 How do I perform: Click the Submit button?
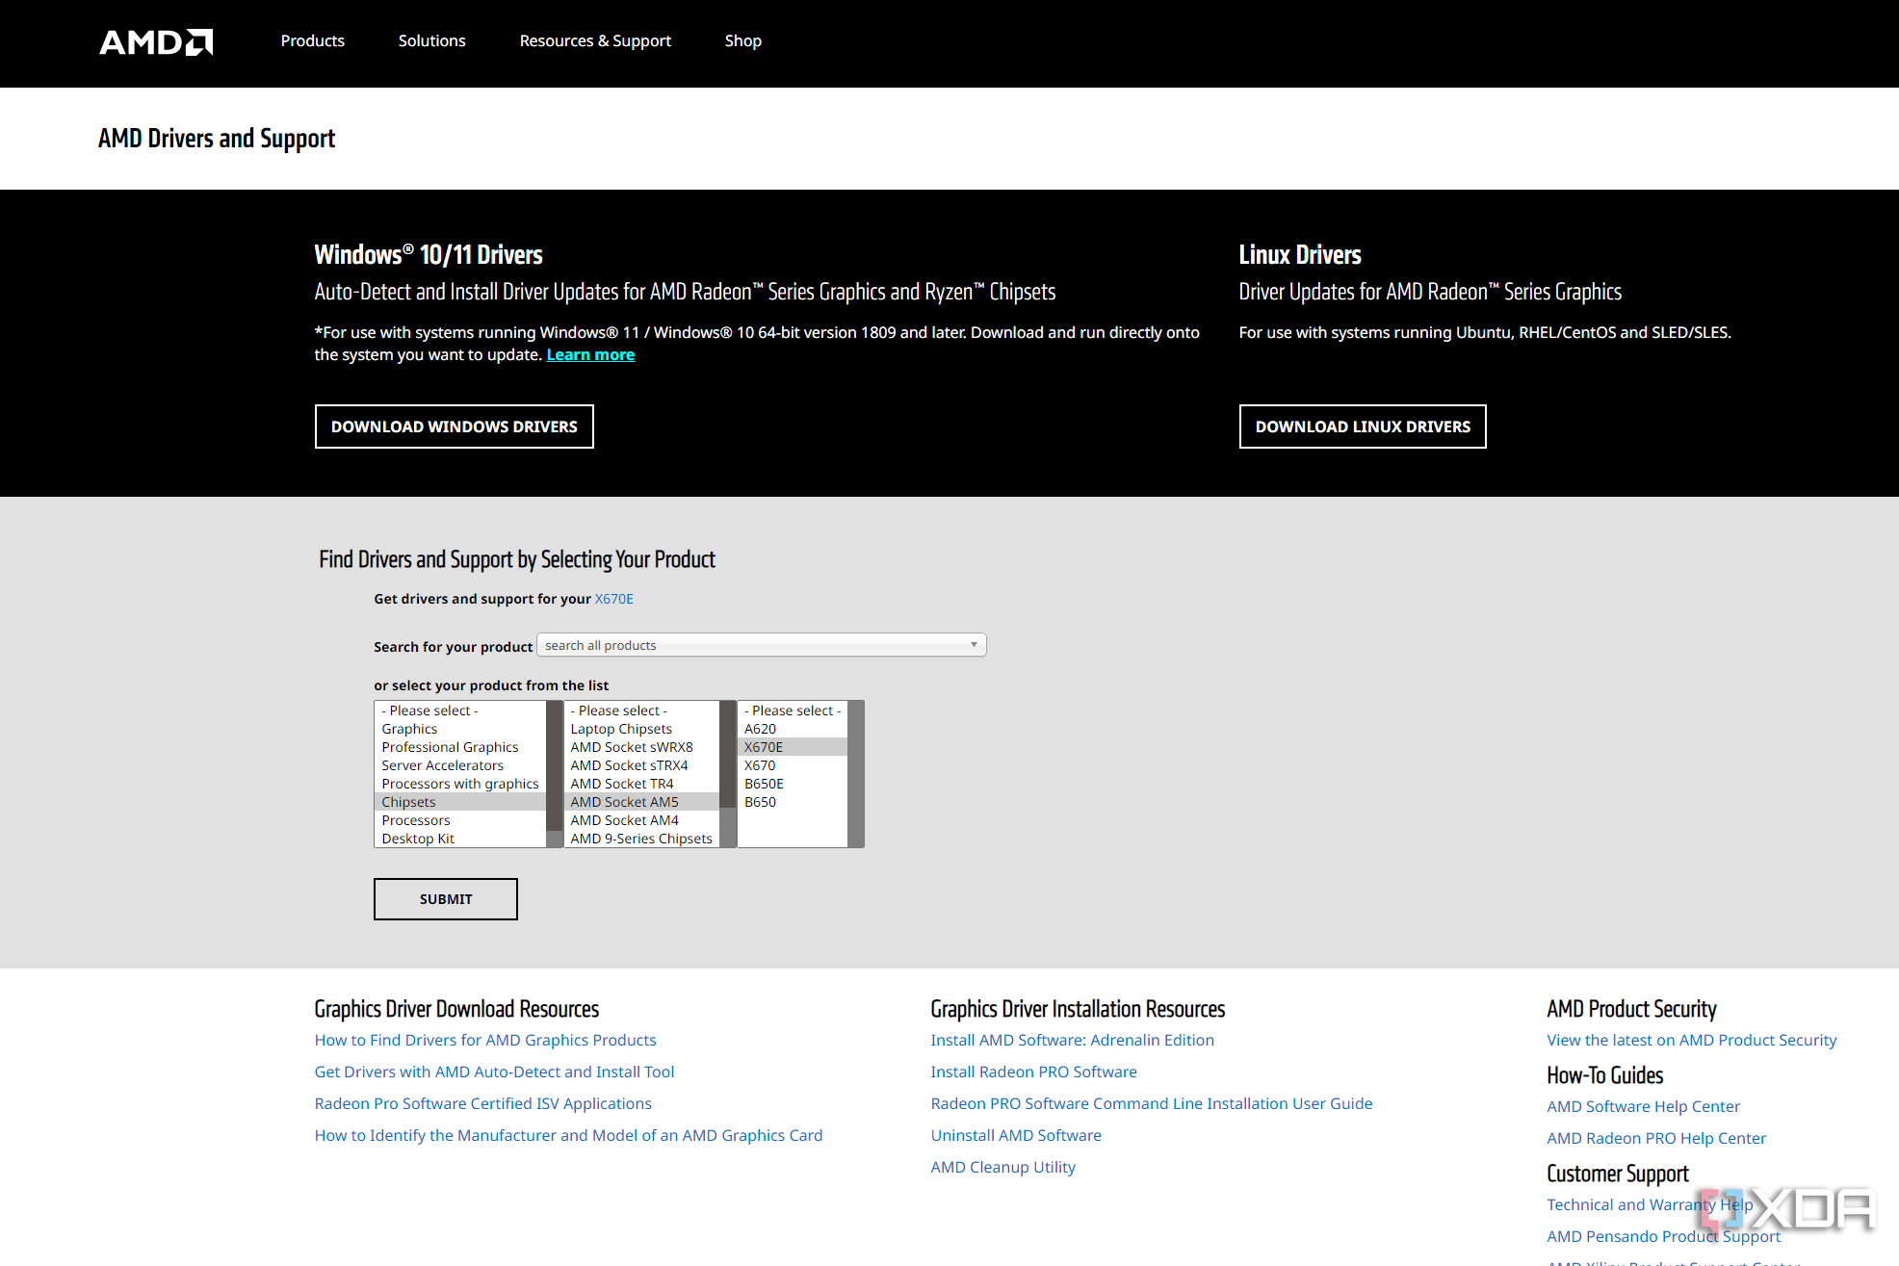[x=446, y=899]
